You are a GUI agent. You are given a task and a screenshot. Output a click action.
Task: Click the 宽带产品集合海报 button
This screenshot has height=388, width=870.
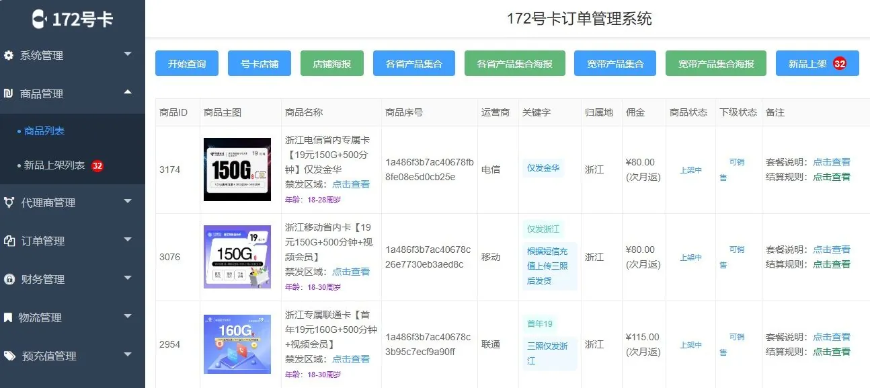coord(716,64)
